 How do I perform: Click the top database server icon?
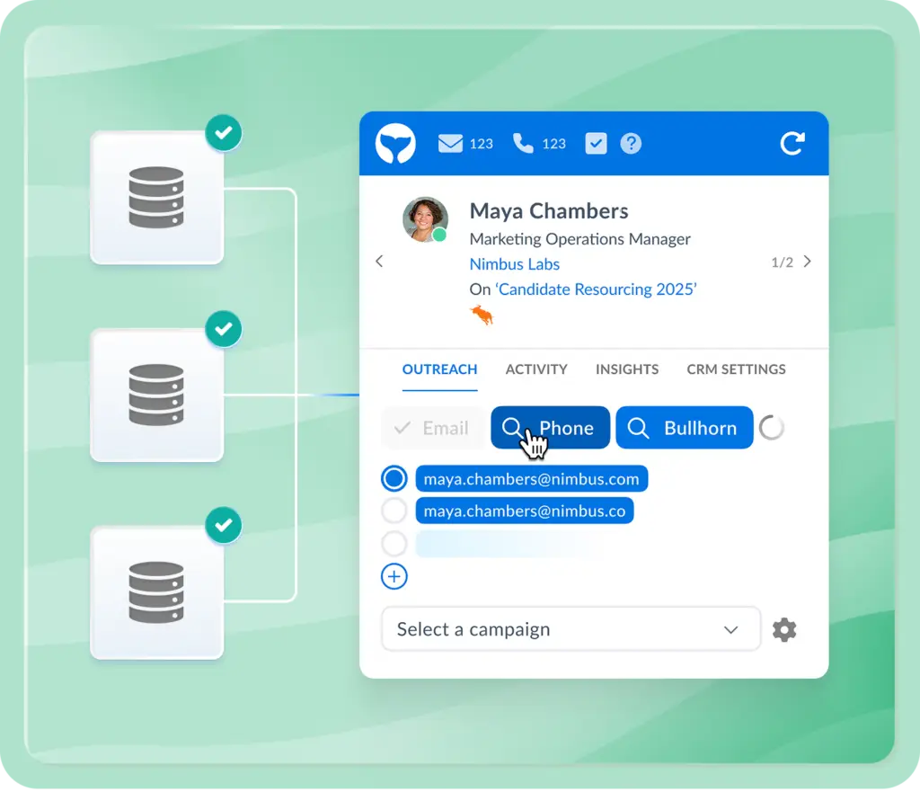(x=156, y=197)
